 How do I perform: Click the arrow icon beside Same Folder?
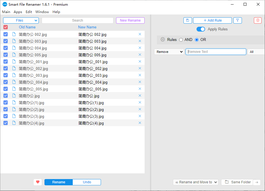pyautogui.click(x=257, y=182)
